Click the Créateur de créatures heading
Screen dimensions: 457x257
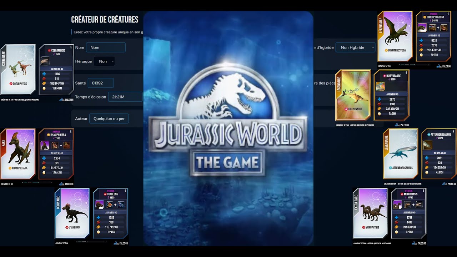pos(105,20)
